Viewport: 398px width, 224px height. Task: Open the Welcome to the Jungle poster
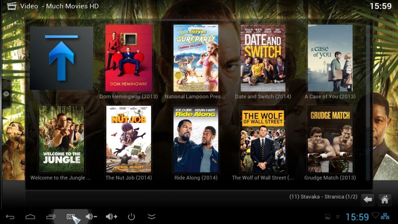pos(61,139)
